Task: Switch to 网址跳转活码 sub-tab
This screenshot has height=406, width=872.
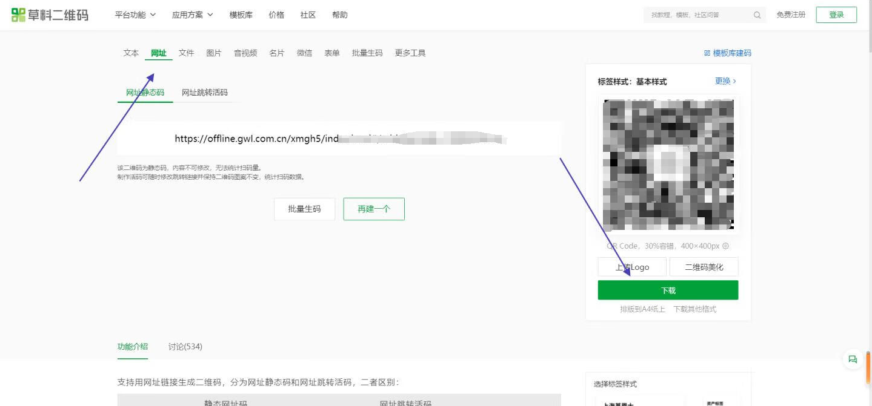Action: click(x=205, y=93)
